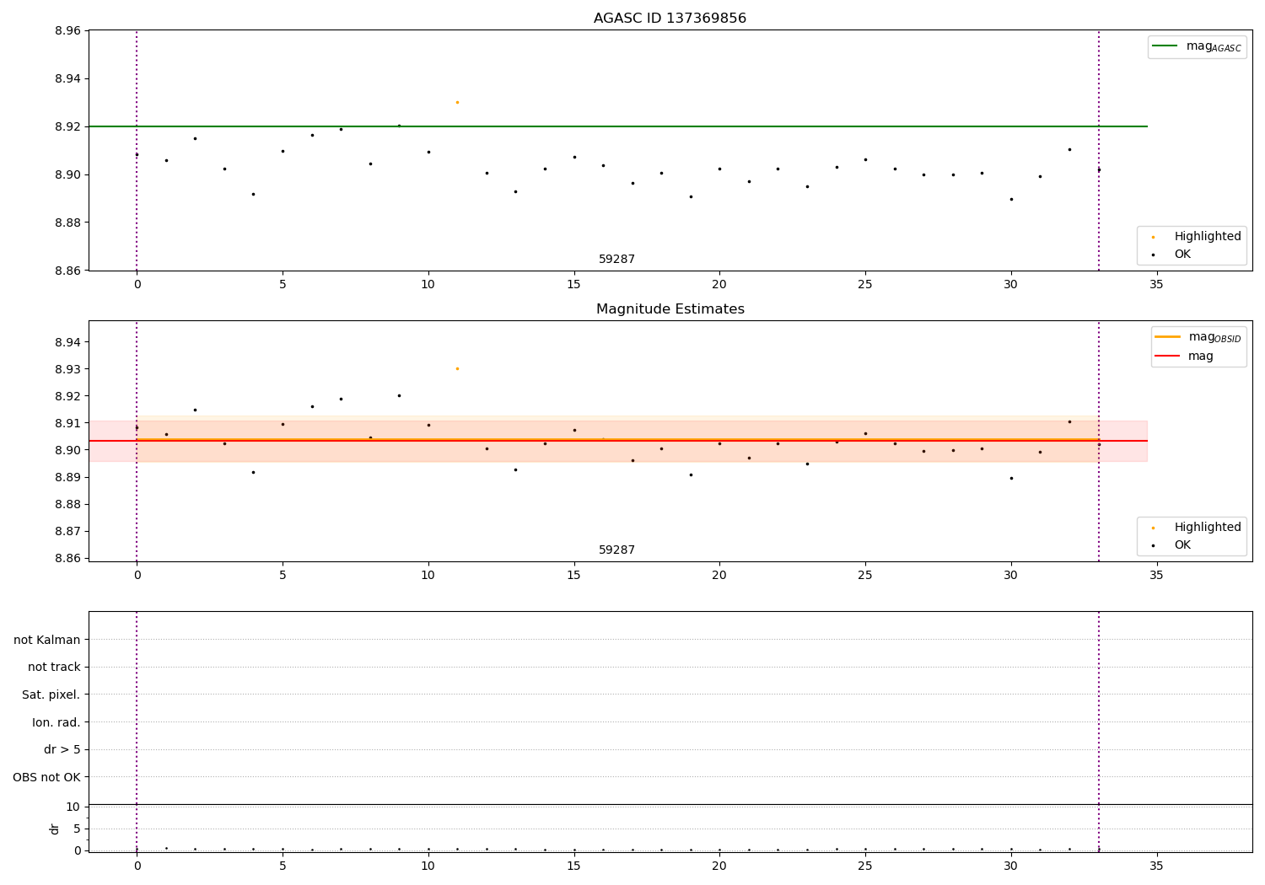1265x885 pixels.
Task: Click the Magnitude Estimates panel title
Action: click(670, 309)
